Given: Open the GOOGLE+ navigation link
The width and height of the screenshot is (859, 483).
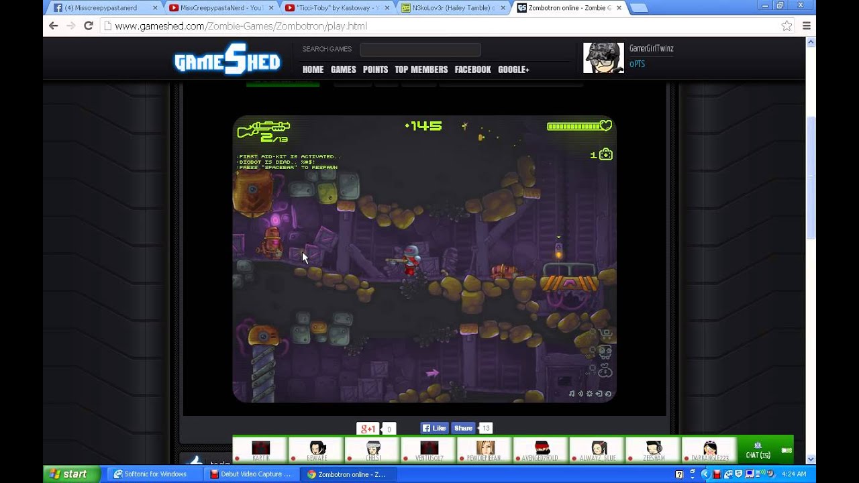Looking at the screenshot, I should coord(513,70).
